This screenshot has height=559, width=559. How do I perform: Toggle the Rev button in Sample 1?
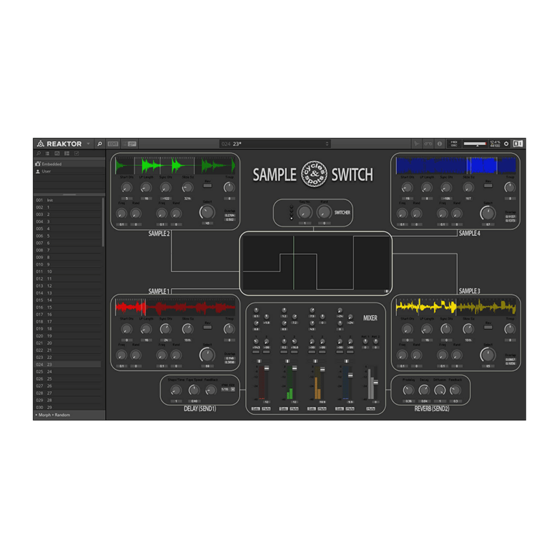pyautogui.click(x=208, y=327)
